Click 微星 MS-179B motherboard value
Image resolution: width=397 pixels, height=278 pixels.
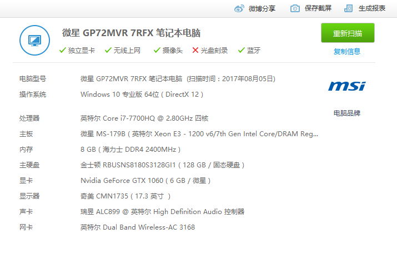tap(199, 134)
